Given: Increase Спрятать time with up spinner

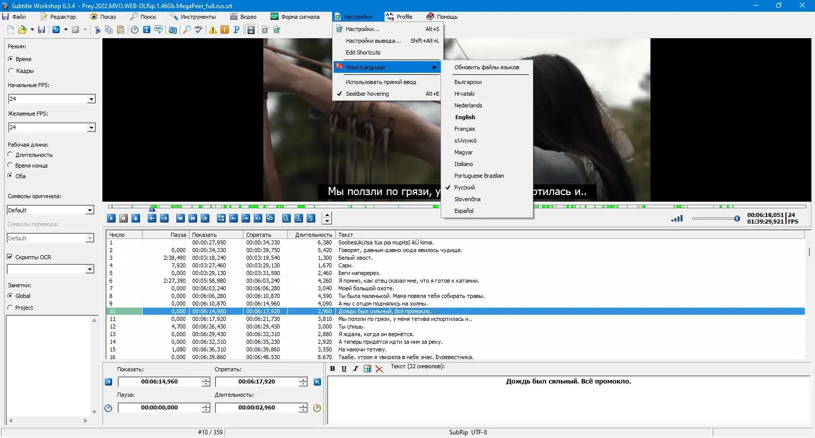Looking at the screenshot, I should pyautogui.click(x=303, y=380).
